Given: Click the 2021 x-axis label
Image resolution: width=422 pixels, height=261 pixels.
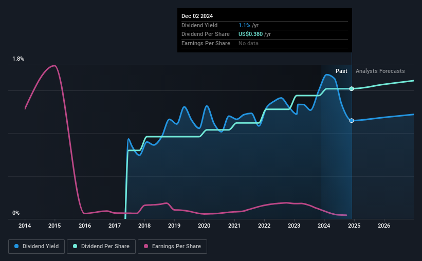Looking at the screenshot, I should click(234, 226).
